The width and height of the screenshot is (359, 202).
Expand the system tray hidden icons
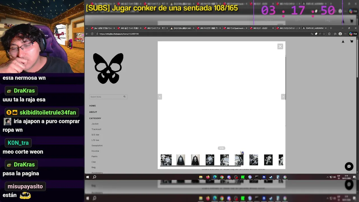pos(328,177)
